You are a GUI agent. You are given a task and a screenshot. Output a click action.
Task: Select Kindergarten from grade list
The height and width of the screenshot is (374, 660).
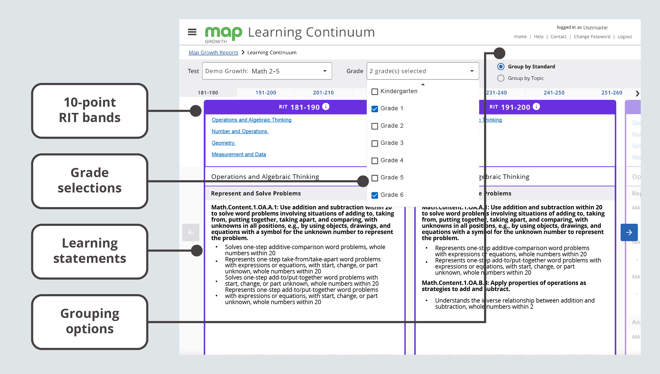[x=375, y=91]
